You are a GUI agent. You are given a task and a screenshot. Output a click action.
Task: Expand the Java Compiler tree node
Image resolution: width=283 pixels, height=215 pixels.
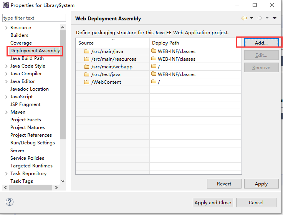click(7, 74)
